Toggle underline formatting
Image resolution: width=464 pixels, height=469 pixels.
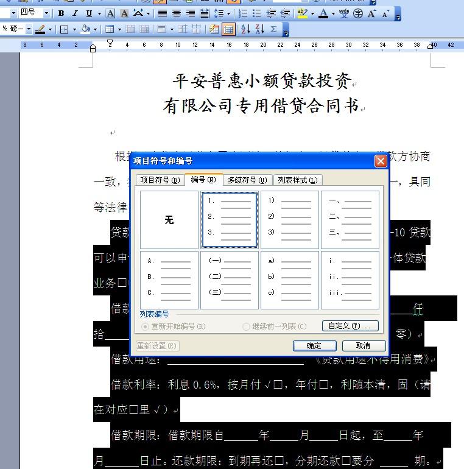(x=89, y=13)
